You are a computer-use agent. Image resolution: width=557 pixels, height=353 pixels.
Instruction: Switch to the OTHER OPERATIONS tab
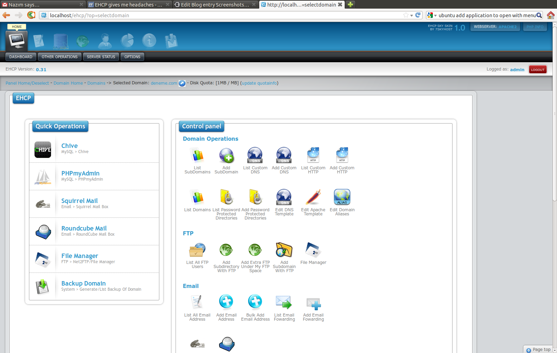click(59, 57)
